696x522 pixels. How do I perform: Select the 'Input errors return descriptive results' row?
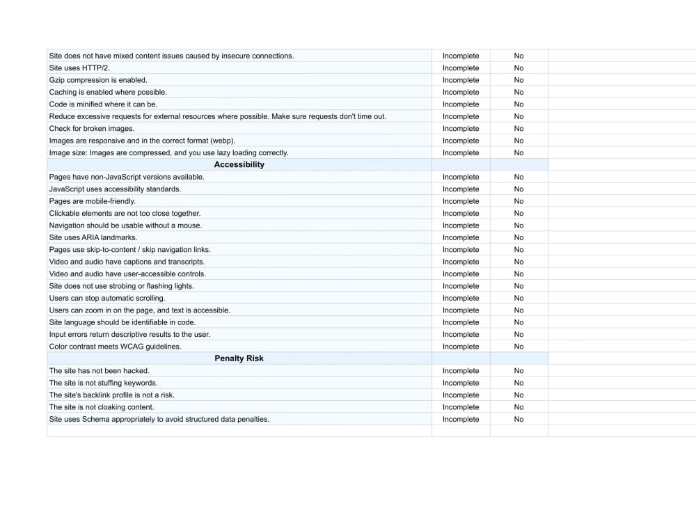click(x=239, y=334)
